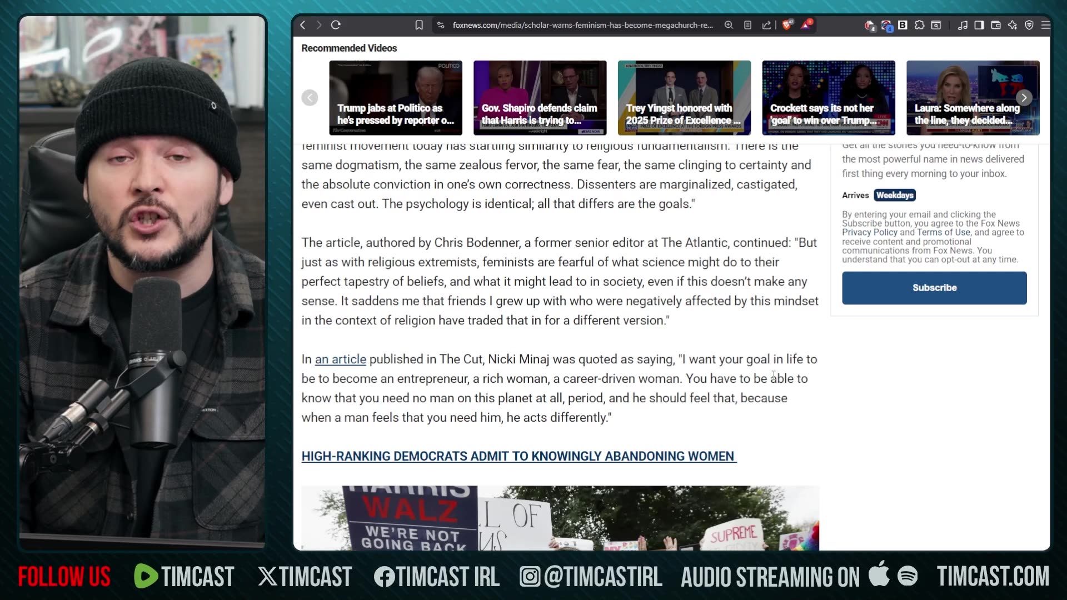1067x600 pixels.
Task: Show previous recommended videos arrow
Action: [x=310, y=98]
